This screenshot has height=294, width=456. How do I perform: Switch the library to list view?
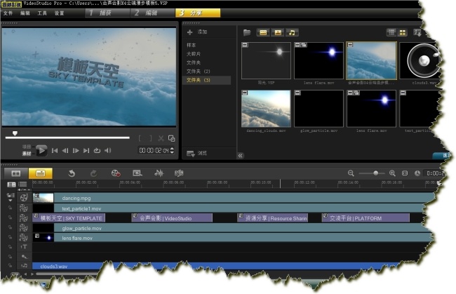(391, 32)
